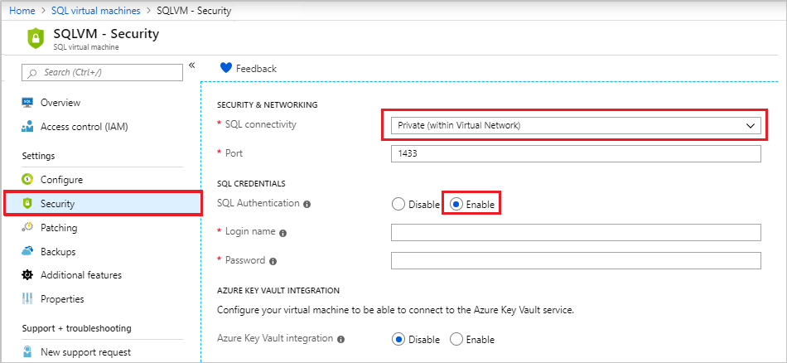The width and height of the screenshot is (787, 363).
Task: Click the Port number input field
Action: [575, 153]
